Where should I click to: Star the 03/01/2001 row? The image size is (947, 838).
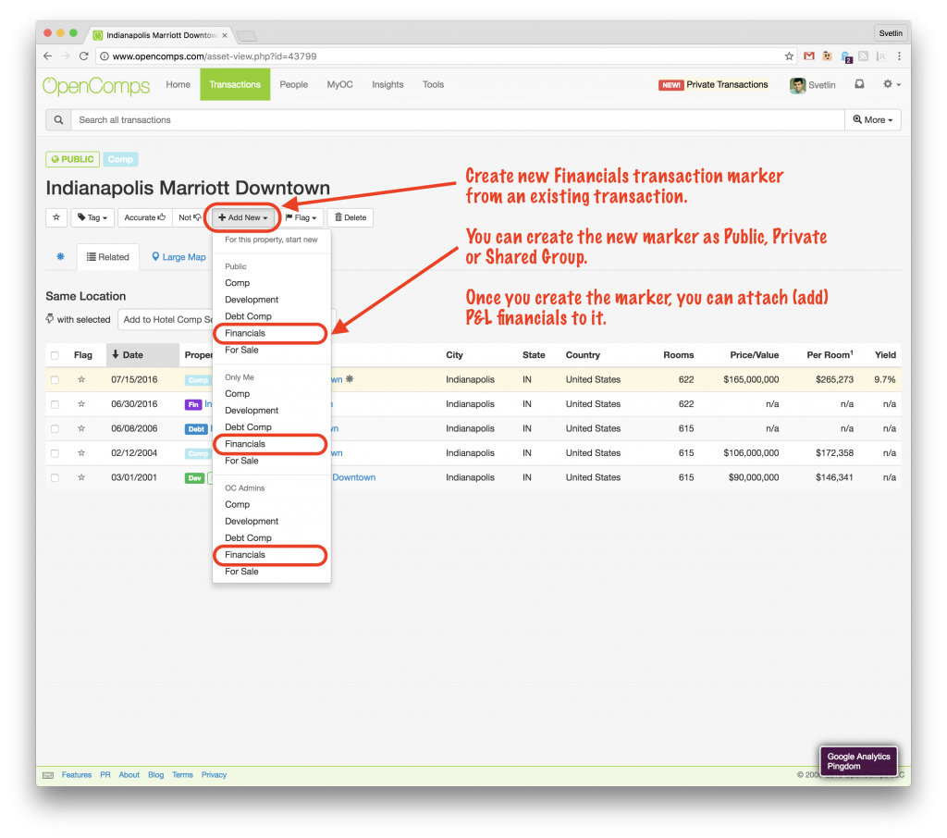(x=81, y=477)
